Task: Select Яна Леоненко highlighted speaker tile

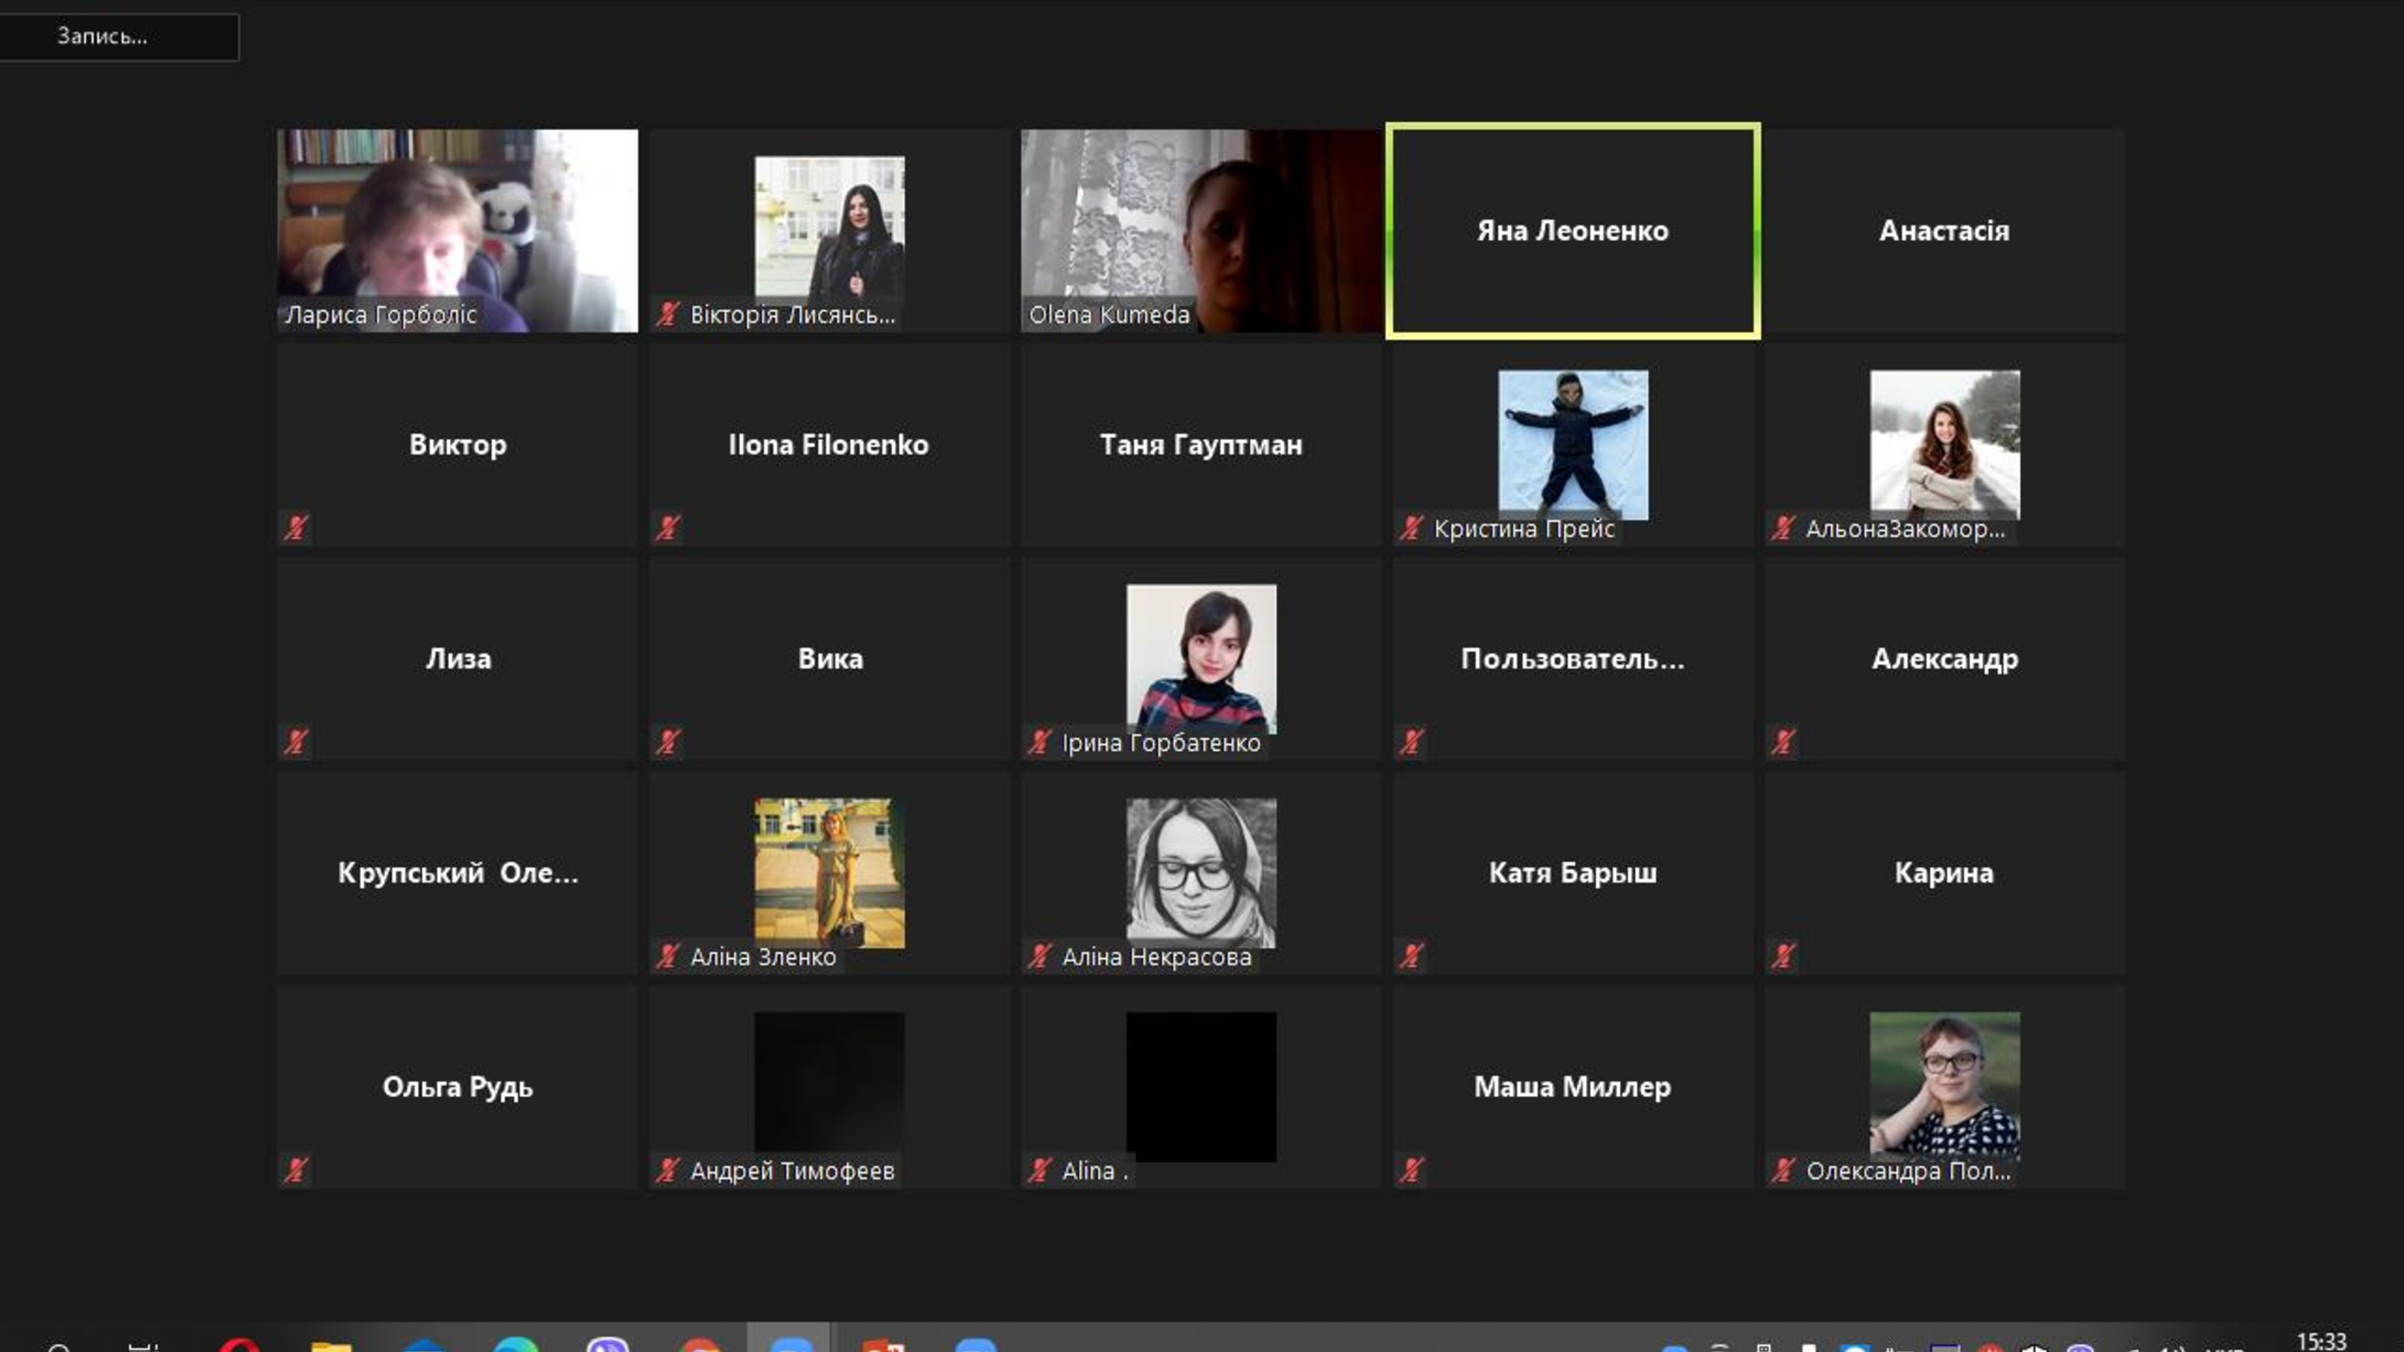Action: (1573, 231)
